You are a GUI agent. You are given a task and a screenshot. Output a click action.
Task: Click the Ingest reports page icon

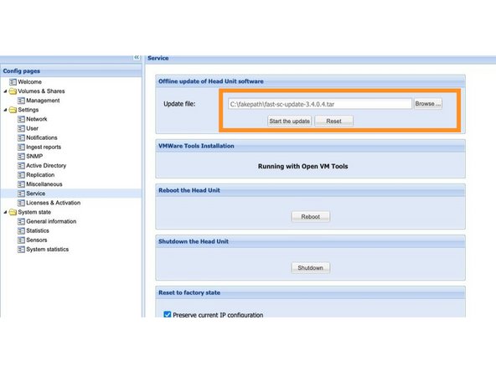click(21, 147)
